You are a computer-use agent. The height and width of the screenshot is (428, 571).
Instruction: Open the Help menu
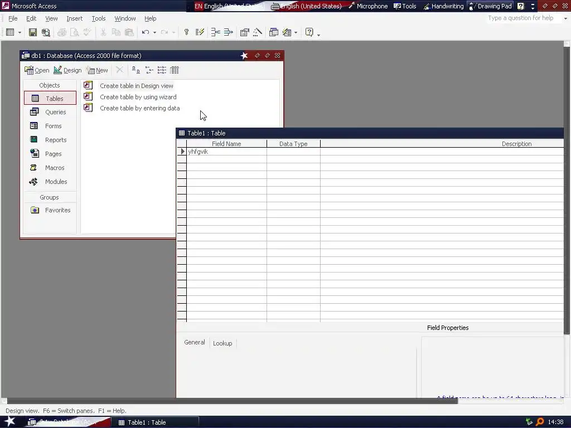pyautogui.click(x=150, y=18)
